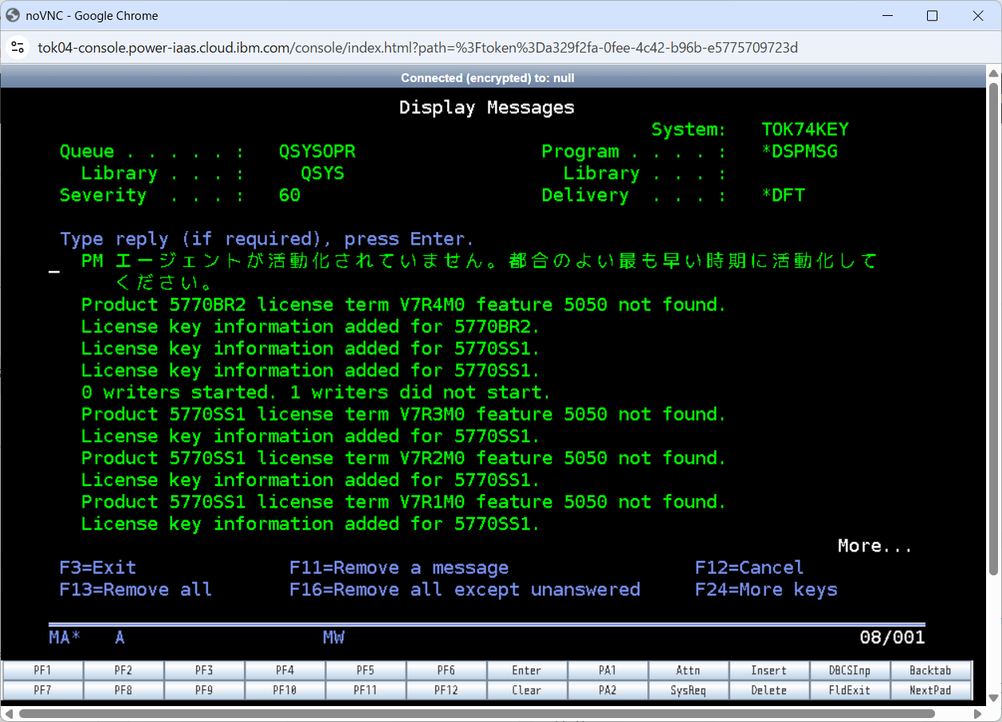Click the Connected (encrypted) status bar

(x=487, y=78)
